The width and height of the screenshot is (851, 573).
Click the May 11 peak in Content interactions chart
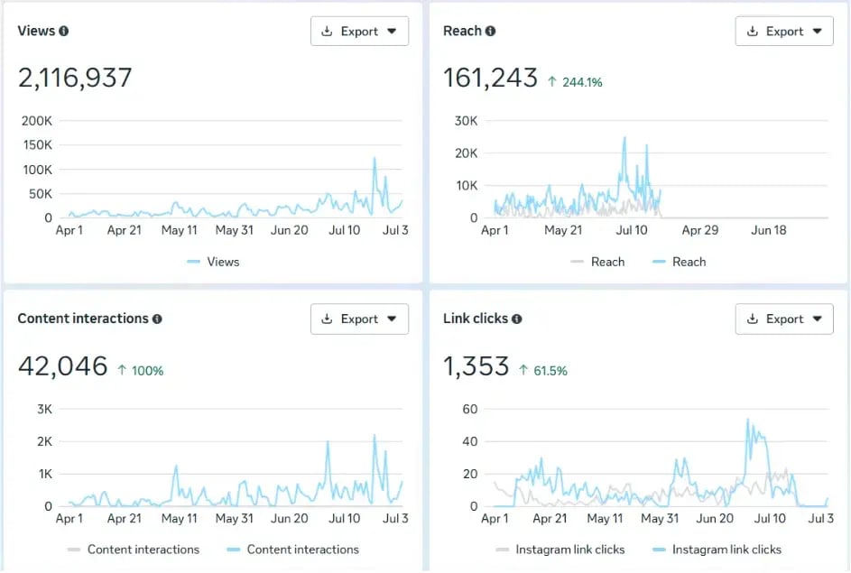pyautogui.click(x=176, y=467)
